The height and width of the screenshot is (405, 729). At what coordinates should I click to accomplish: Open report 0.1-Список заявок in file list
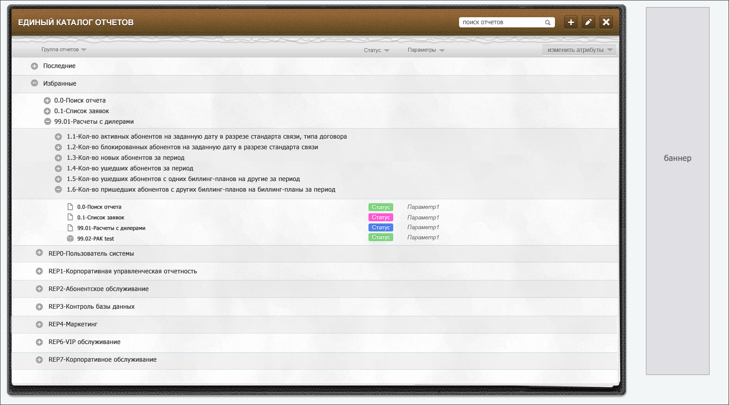[101, 218]
